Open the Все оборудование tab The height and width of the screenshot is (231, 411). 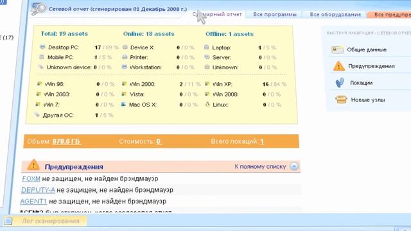coord(335,14)
